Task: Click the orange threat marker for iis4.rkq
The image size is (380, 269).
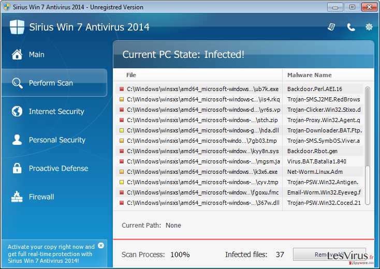Action: tap(122, 99)
